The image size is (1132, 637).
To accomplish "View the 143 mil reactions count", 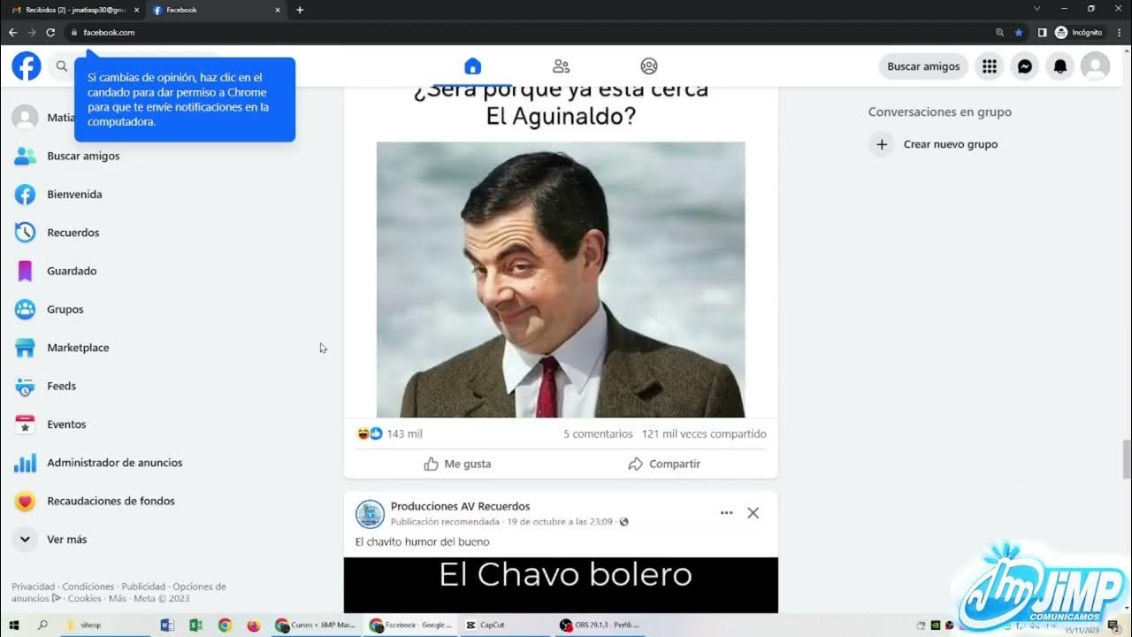I will click(x=404, y=434).
